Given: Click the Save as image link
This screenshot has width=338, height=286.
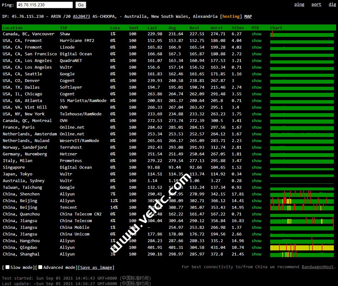Looking at the screenshot, I should click(96, 268).
